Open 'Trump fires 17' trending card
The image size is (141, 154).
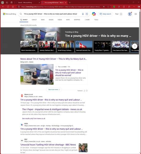(102, 46)
